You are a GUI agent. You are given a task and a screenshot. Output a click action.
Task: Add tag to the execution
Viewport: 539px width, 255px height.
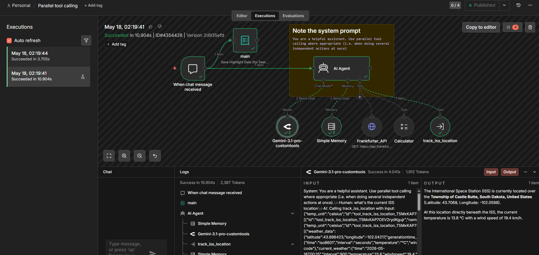pos(117,44)
